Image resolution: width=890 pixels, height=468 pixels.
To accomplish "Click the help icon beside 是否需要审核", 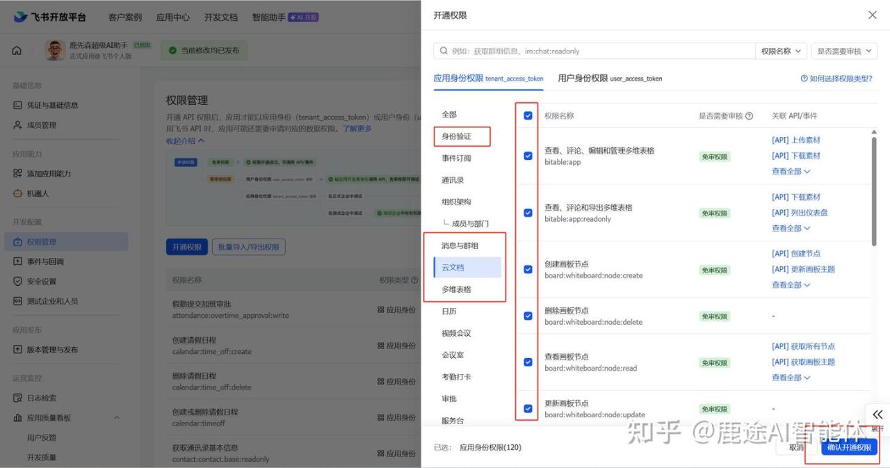I will 749,116.
